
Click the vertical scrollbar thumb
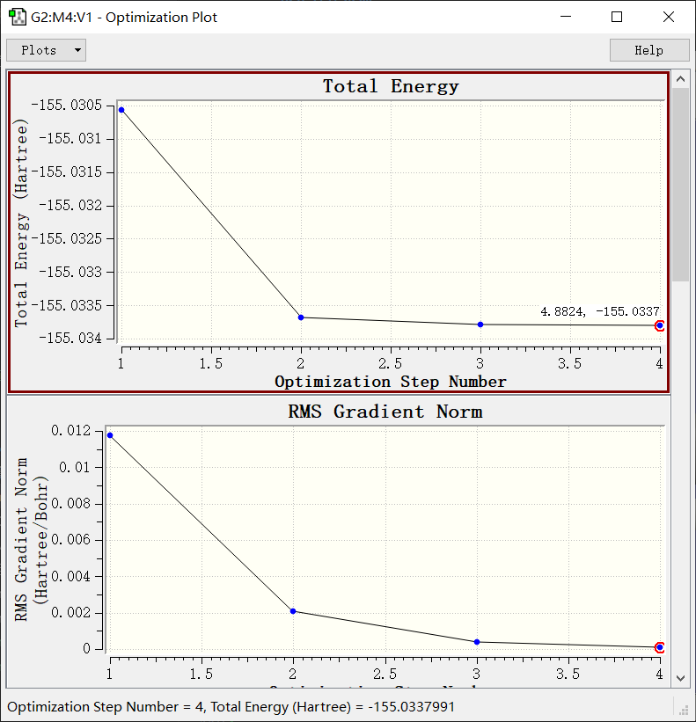tap(680, 185)
